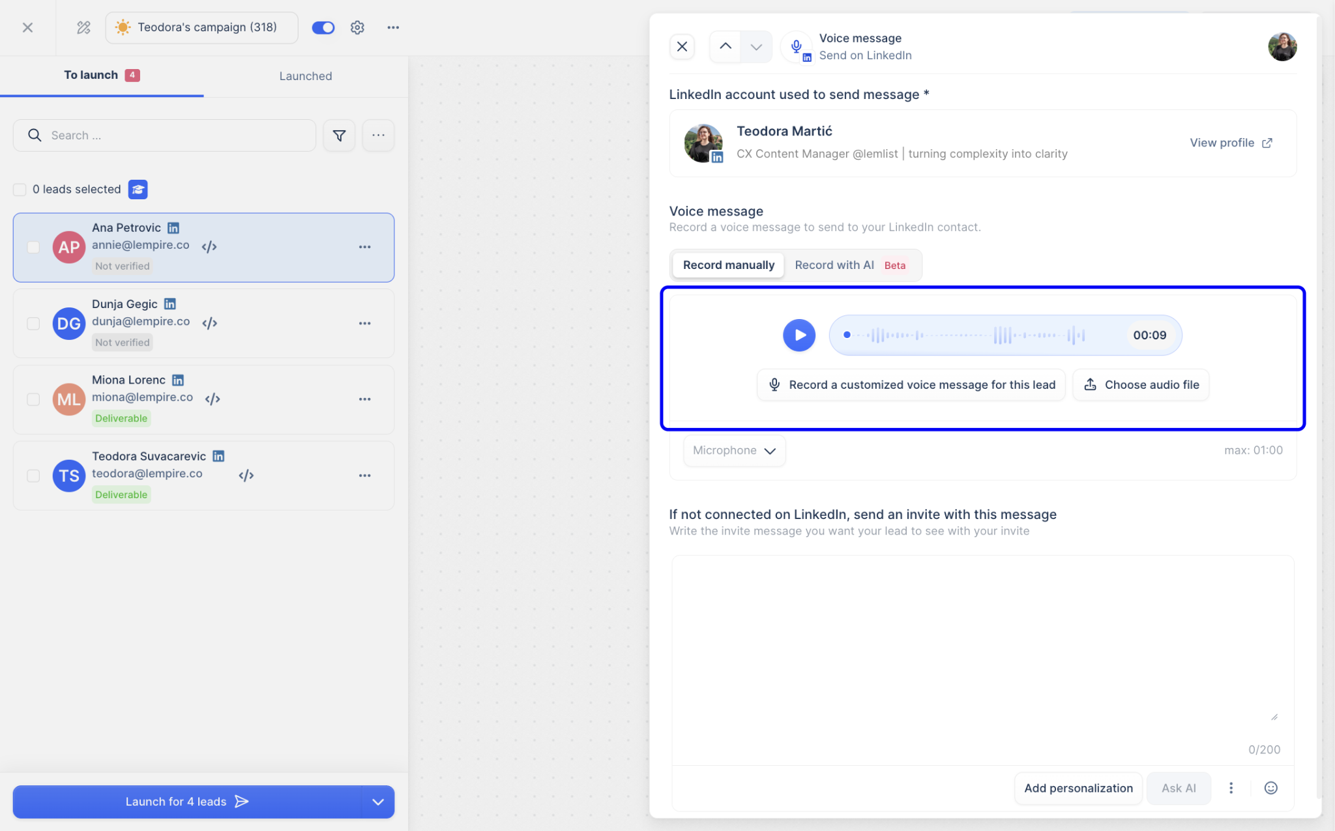The height and width of the screenshot is (831, 1335).
Task: Play the recorded voice message
Action: point(799,335)
